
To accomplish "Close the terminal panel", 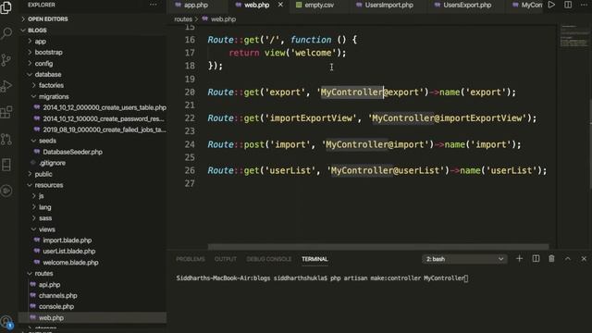I will (584, 259).
